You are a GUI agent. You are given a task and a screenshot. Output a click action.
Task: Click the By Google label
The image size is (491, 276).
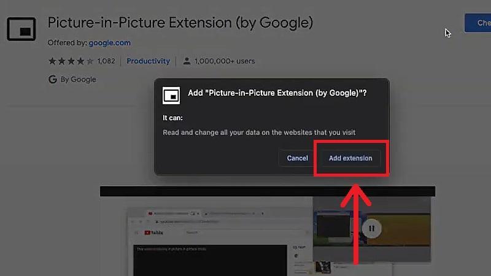click(x=79, y=79)
